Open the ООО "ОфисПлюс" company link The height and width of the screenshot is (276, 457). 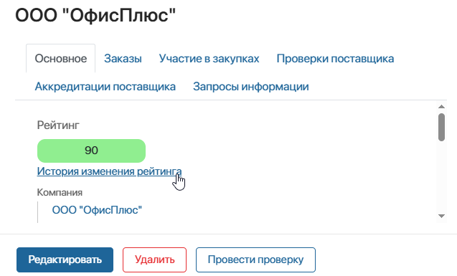97,210
